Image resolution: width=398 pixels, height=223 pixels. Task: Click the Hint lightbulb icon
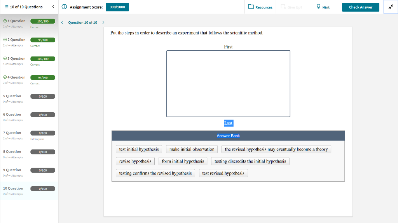pyautogui.click(x=319, y=7)
